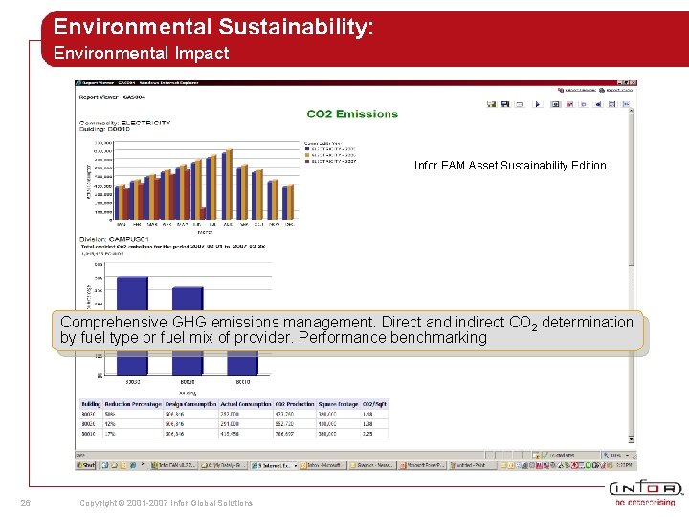Click 'Infor EAM Asset Sustainability Edition' text
The image size is (689, 517).
point(510,166)
